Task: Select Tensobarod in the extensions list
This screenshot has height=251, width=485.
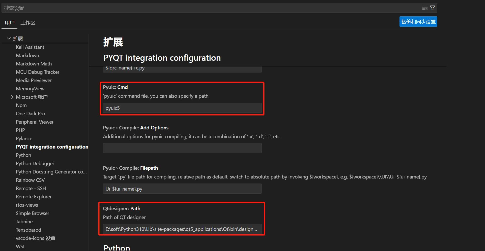Action: point(28,230)
